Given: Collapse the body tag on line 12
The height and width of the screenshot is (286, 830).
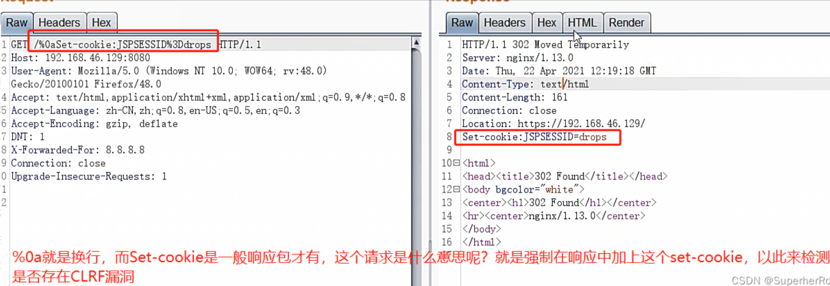Looking at the screenshot, I should click(456, 189).
